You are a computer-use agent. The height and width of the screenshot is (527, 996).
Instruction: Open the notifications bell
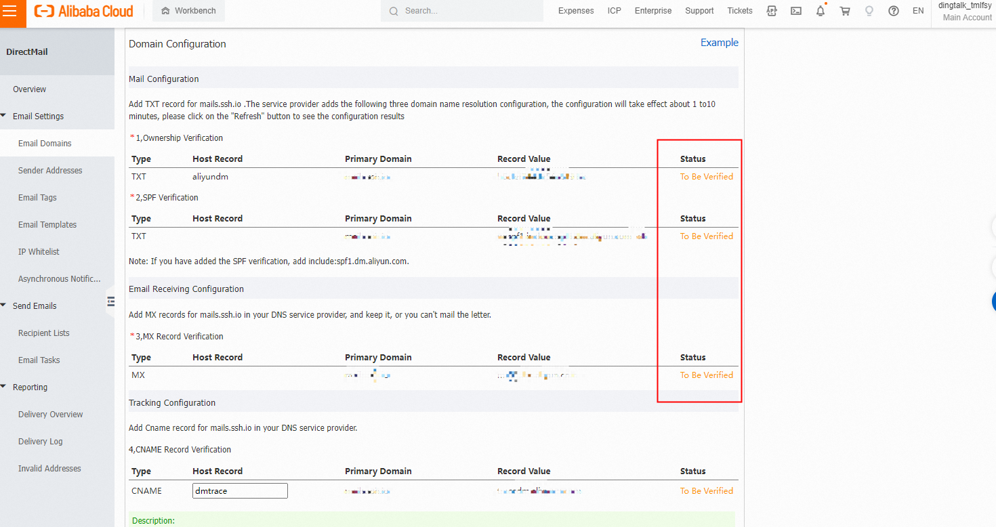(821, 11)
